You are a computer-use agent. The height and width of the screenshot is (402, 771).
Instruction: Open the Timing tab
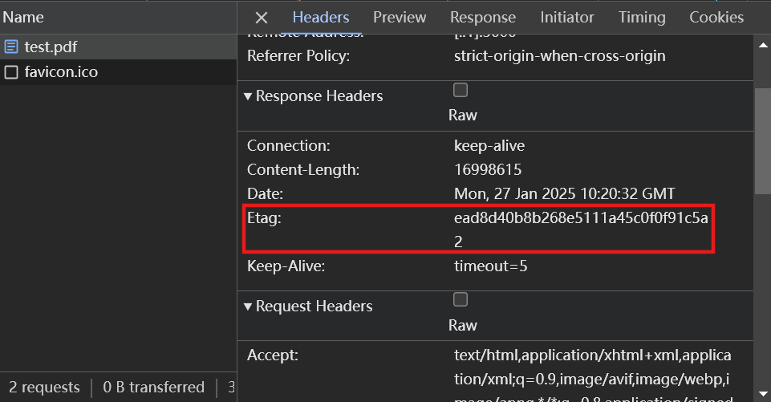[x=642, y=17]
